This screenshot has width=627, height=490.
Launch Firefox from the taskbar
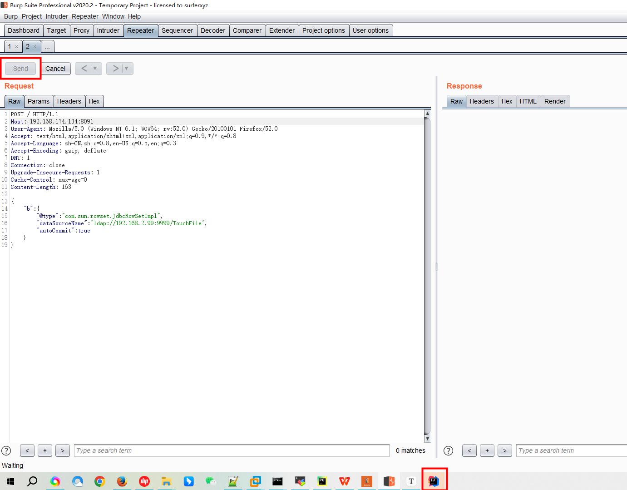pyautogui.click(x=122, y=481)
